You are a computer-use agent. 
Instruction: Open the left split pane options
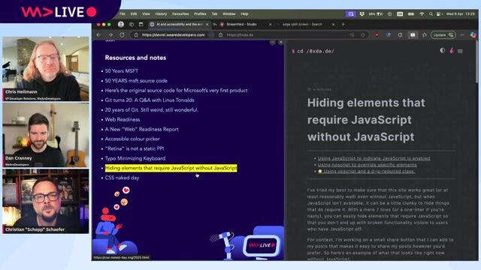(x=272, y=43)
